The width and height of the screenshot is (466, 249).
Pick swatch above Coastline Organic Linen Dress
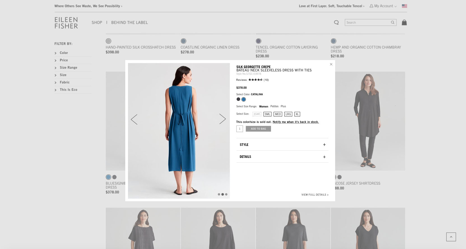[184, 41]
